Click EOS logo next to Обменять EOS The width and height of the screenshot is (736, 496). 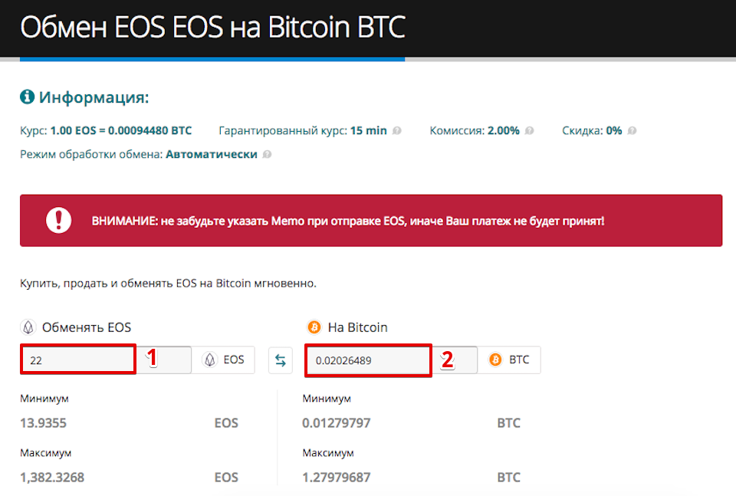[28, 327]
